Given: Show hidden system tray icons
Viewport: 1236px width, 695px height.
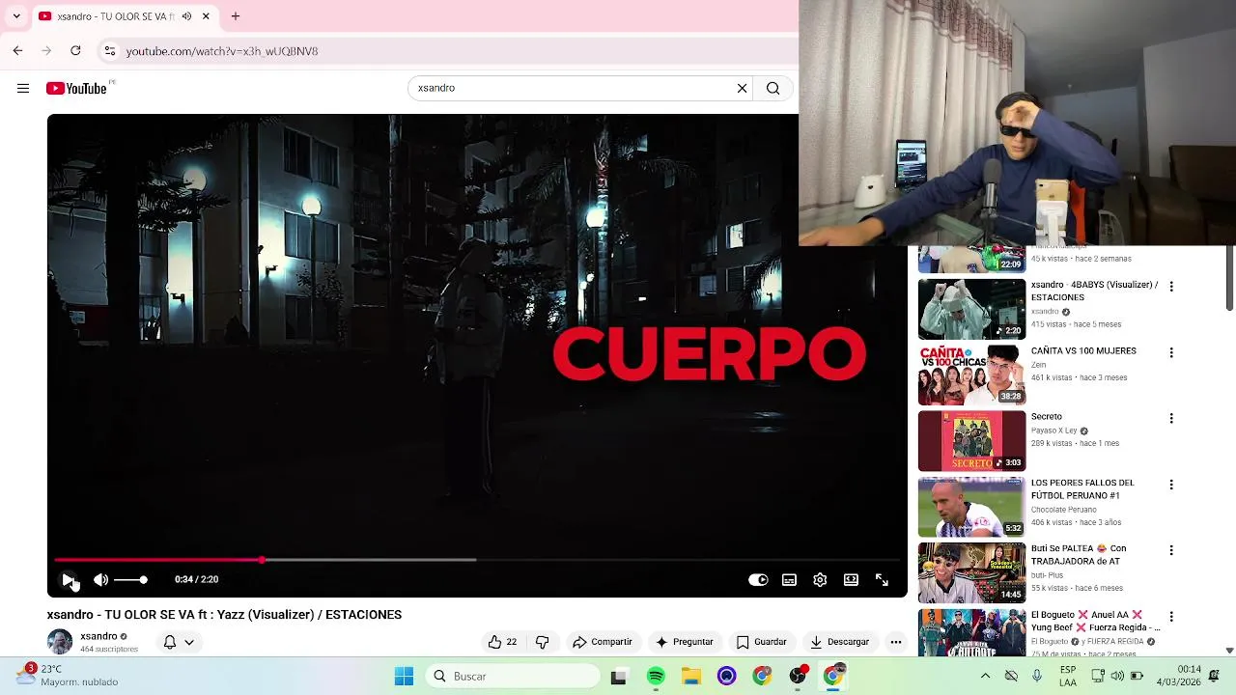Looking at the screenshot, I should [985, 676].
